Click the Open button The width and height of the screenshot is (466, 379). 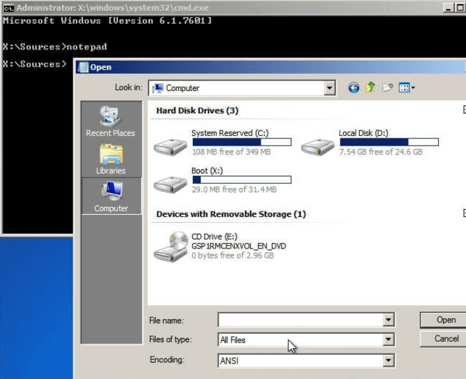(443, 320)
